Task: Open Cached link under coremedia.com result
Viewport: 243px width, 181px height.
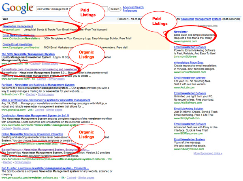Action: (6, 128)
